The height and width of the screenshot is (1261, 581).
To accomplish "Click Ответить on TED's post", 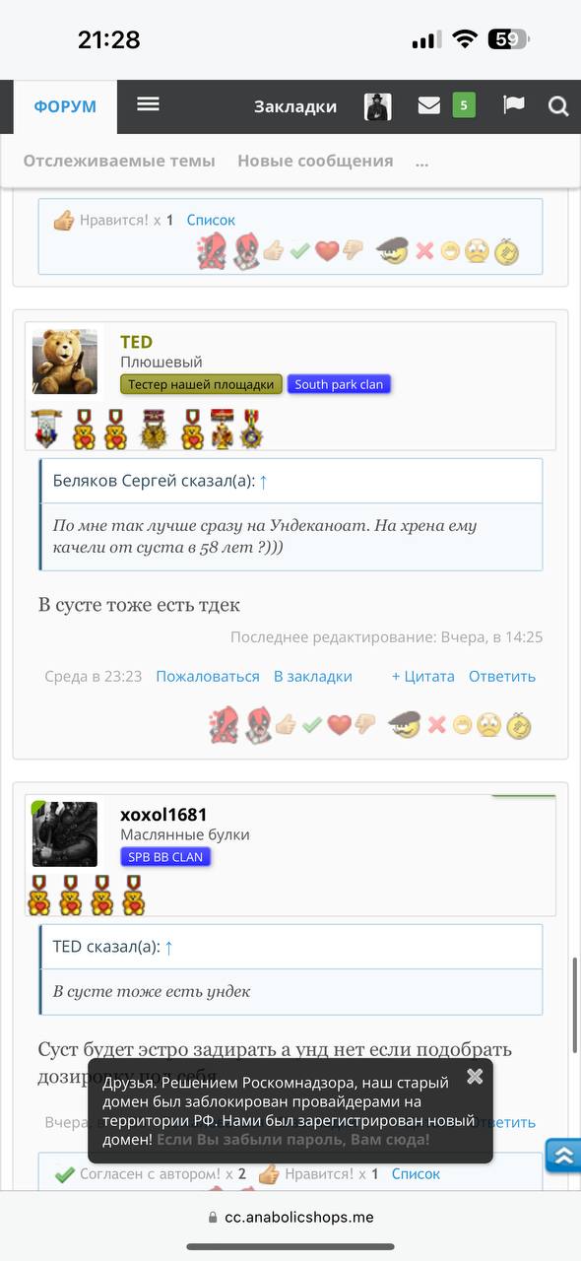I will (502, 676).
